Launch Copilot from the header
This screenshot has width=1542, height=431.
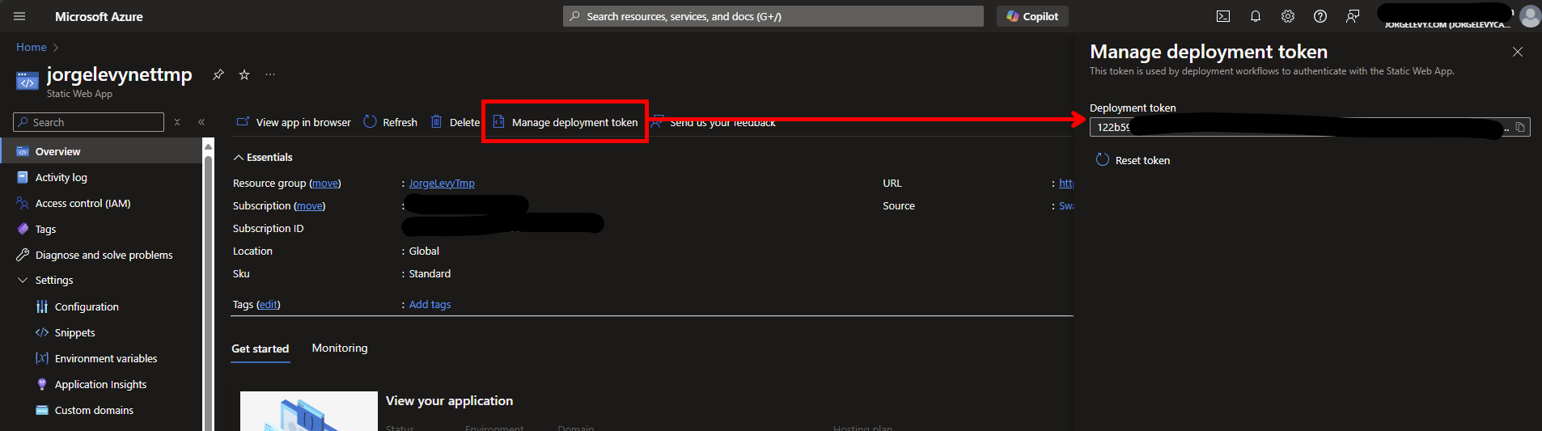point(1032,16)
